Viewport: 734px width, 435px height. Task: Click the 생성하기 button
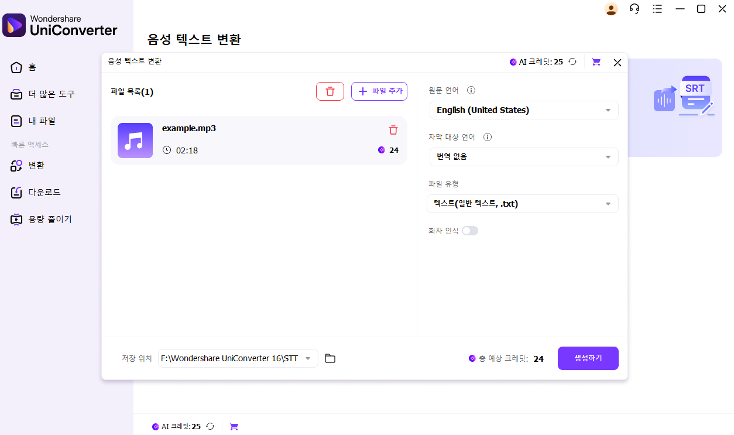point(588,358)
